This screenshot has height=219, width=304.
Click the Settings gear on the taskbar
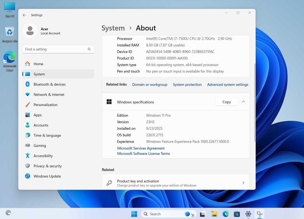click(x=248, y=214)
